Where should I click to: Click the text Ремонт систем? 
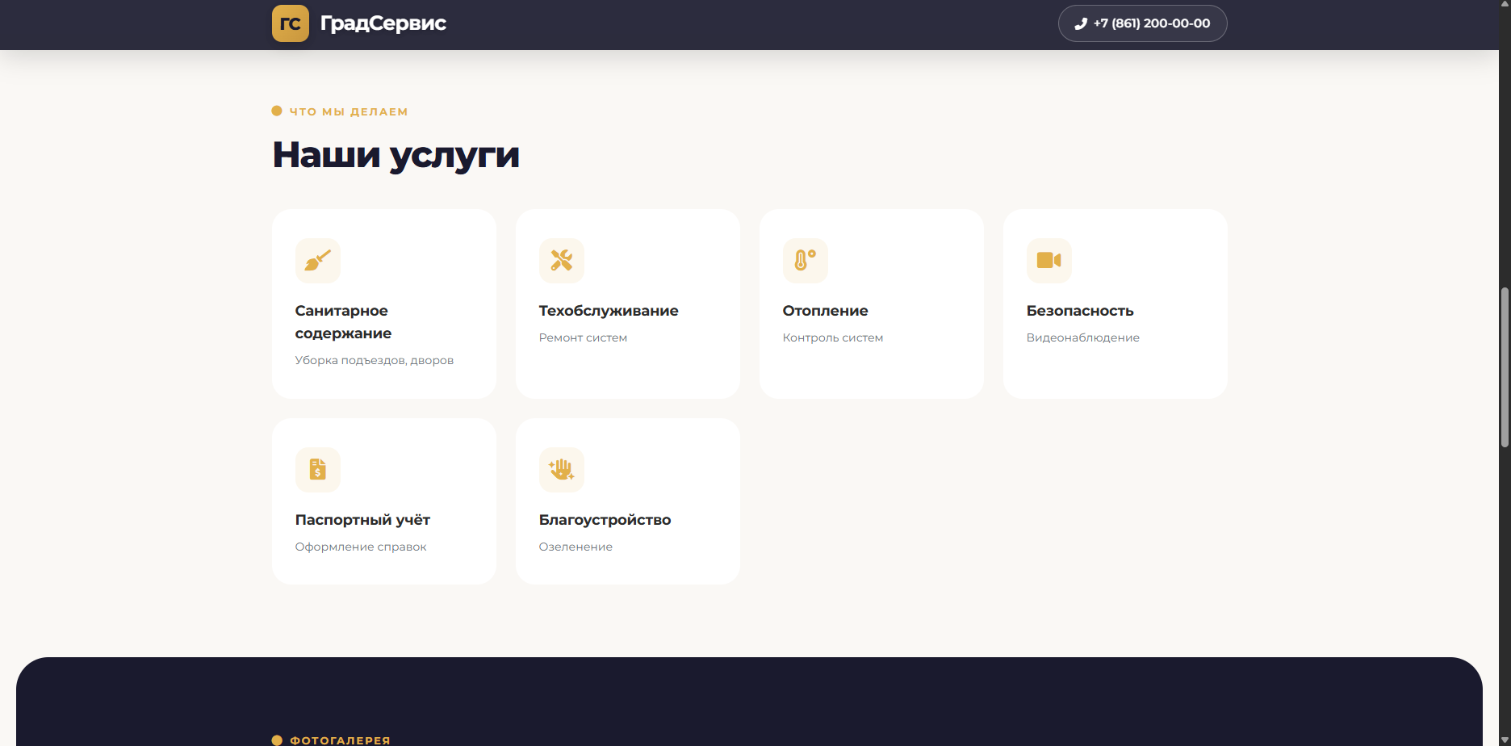[583, 337]
